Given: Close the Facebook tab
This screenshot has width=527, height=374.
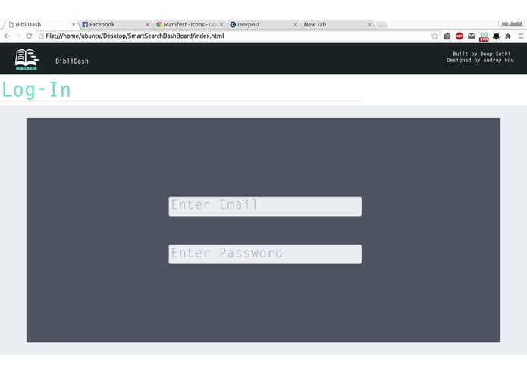Looking at the screenshot, I should [147, 25].
